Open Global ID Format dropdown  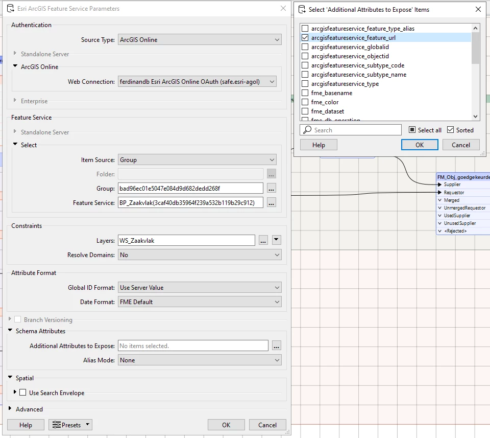tap(200, 288)
